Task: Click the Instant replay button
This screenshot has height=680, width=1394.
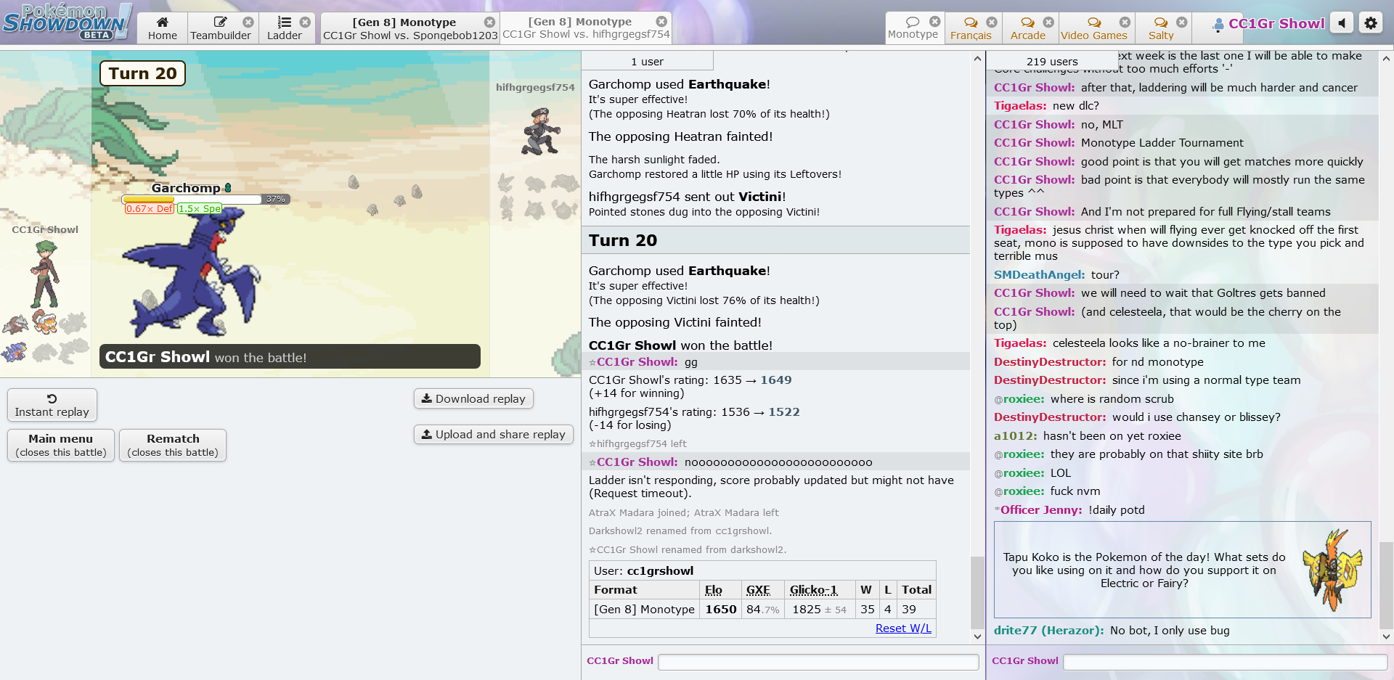Action: tap(52, 405)
